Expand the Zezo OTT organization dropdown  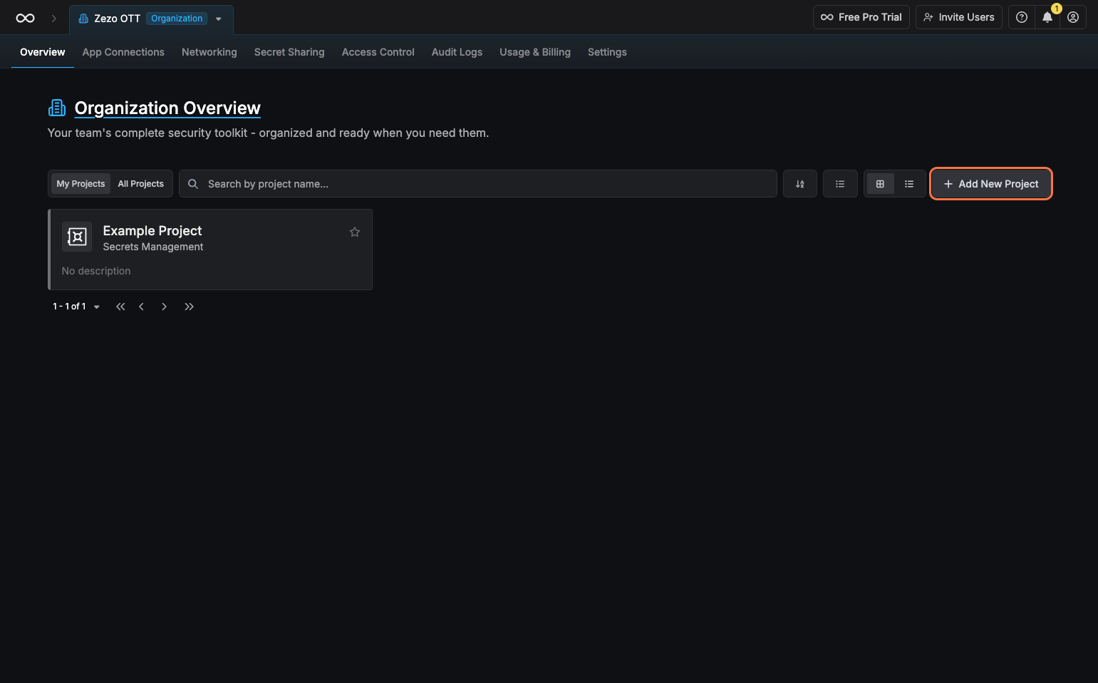(x=219, y=19)
